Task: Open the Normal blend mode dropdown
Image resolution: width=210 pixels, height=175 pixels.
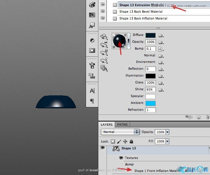Action: tap(120, 132)
